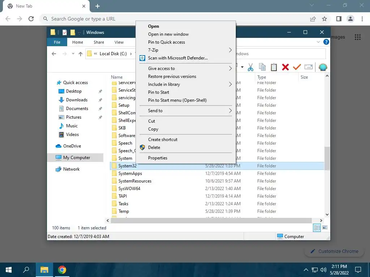Click the horizontal scrollbar in file list

click(211, 220)
